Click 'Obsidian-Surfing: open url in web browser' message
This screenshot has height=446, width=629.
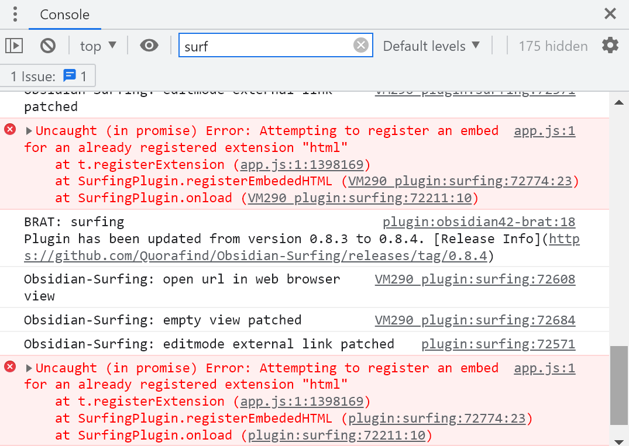(182, 288)
